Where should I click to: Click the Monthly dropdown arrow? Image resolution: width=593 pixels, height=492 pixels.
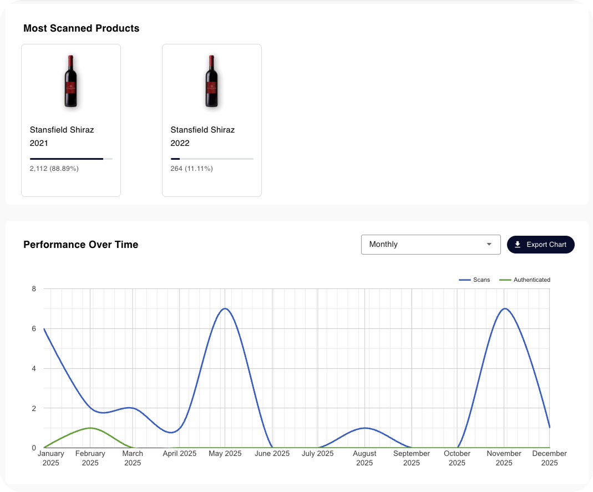coord(489,244)
